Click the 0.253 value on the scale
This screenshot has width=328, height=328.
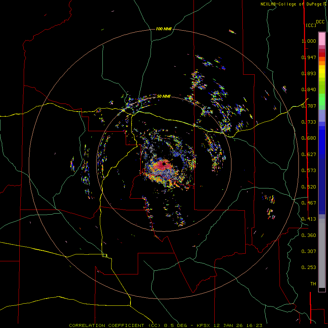[x=309, y=268]
